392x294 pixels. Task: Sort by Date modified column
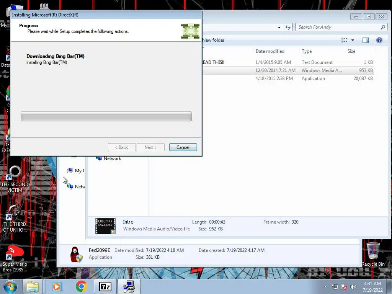coord(270,51)
